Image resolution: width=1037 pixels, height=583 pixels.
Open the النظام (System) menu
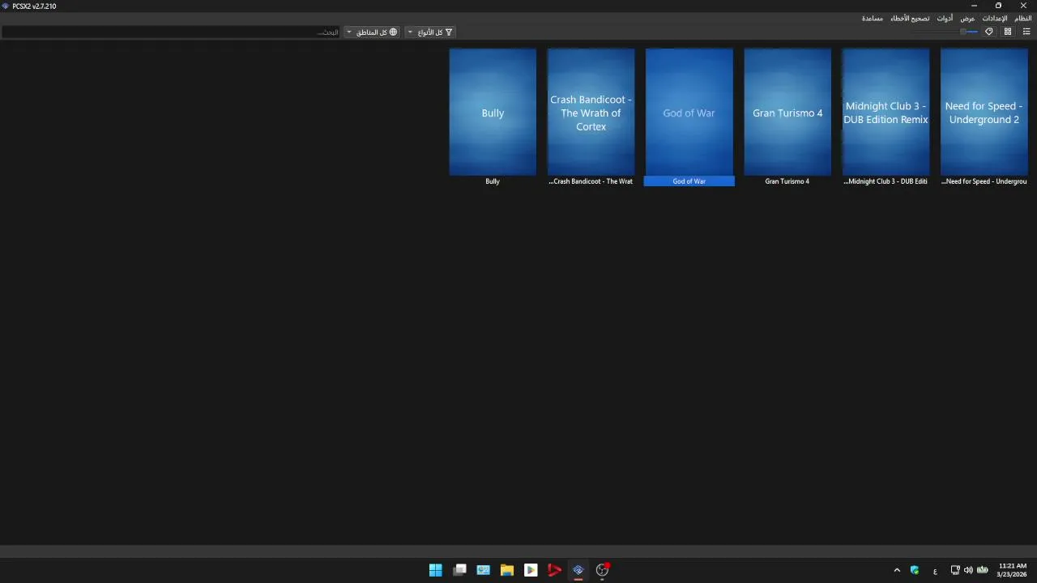pyautogui.click(x=1023, y=18)
